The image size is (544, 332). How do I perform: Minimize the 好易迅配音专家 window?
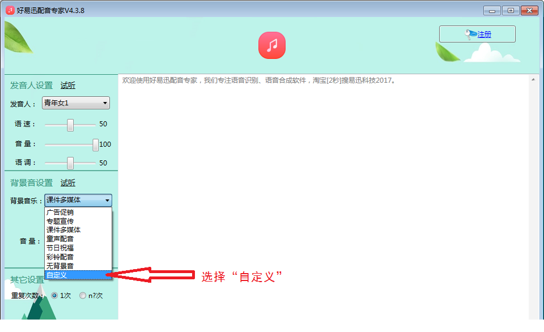click(x=492, y=11)
